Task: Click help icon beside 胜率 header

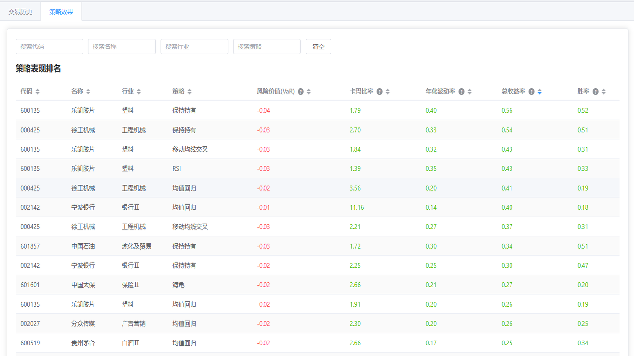Action: [x=595, y=92]
